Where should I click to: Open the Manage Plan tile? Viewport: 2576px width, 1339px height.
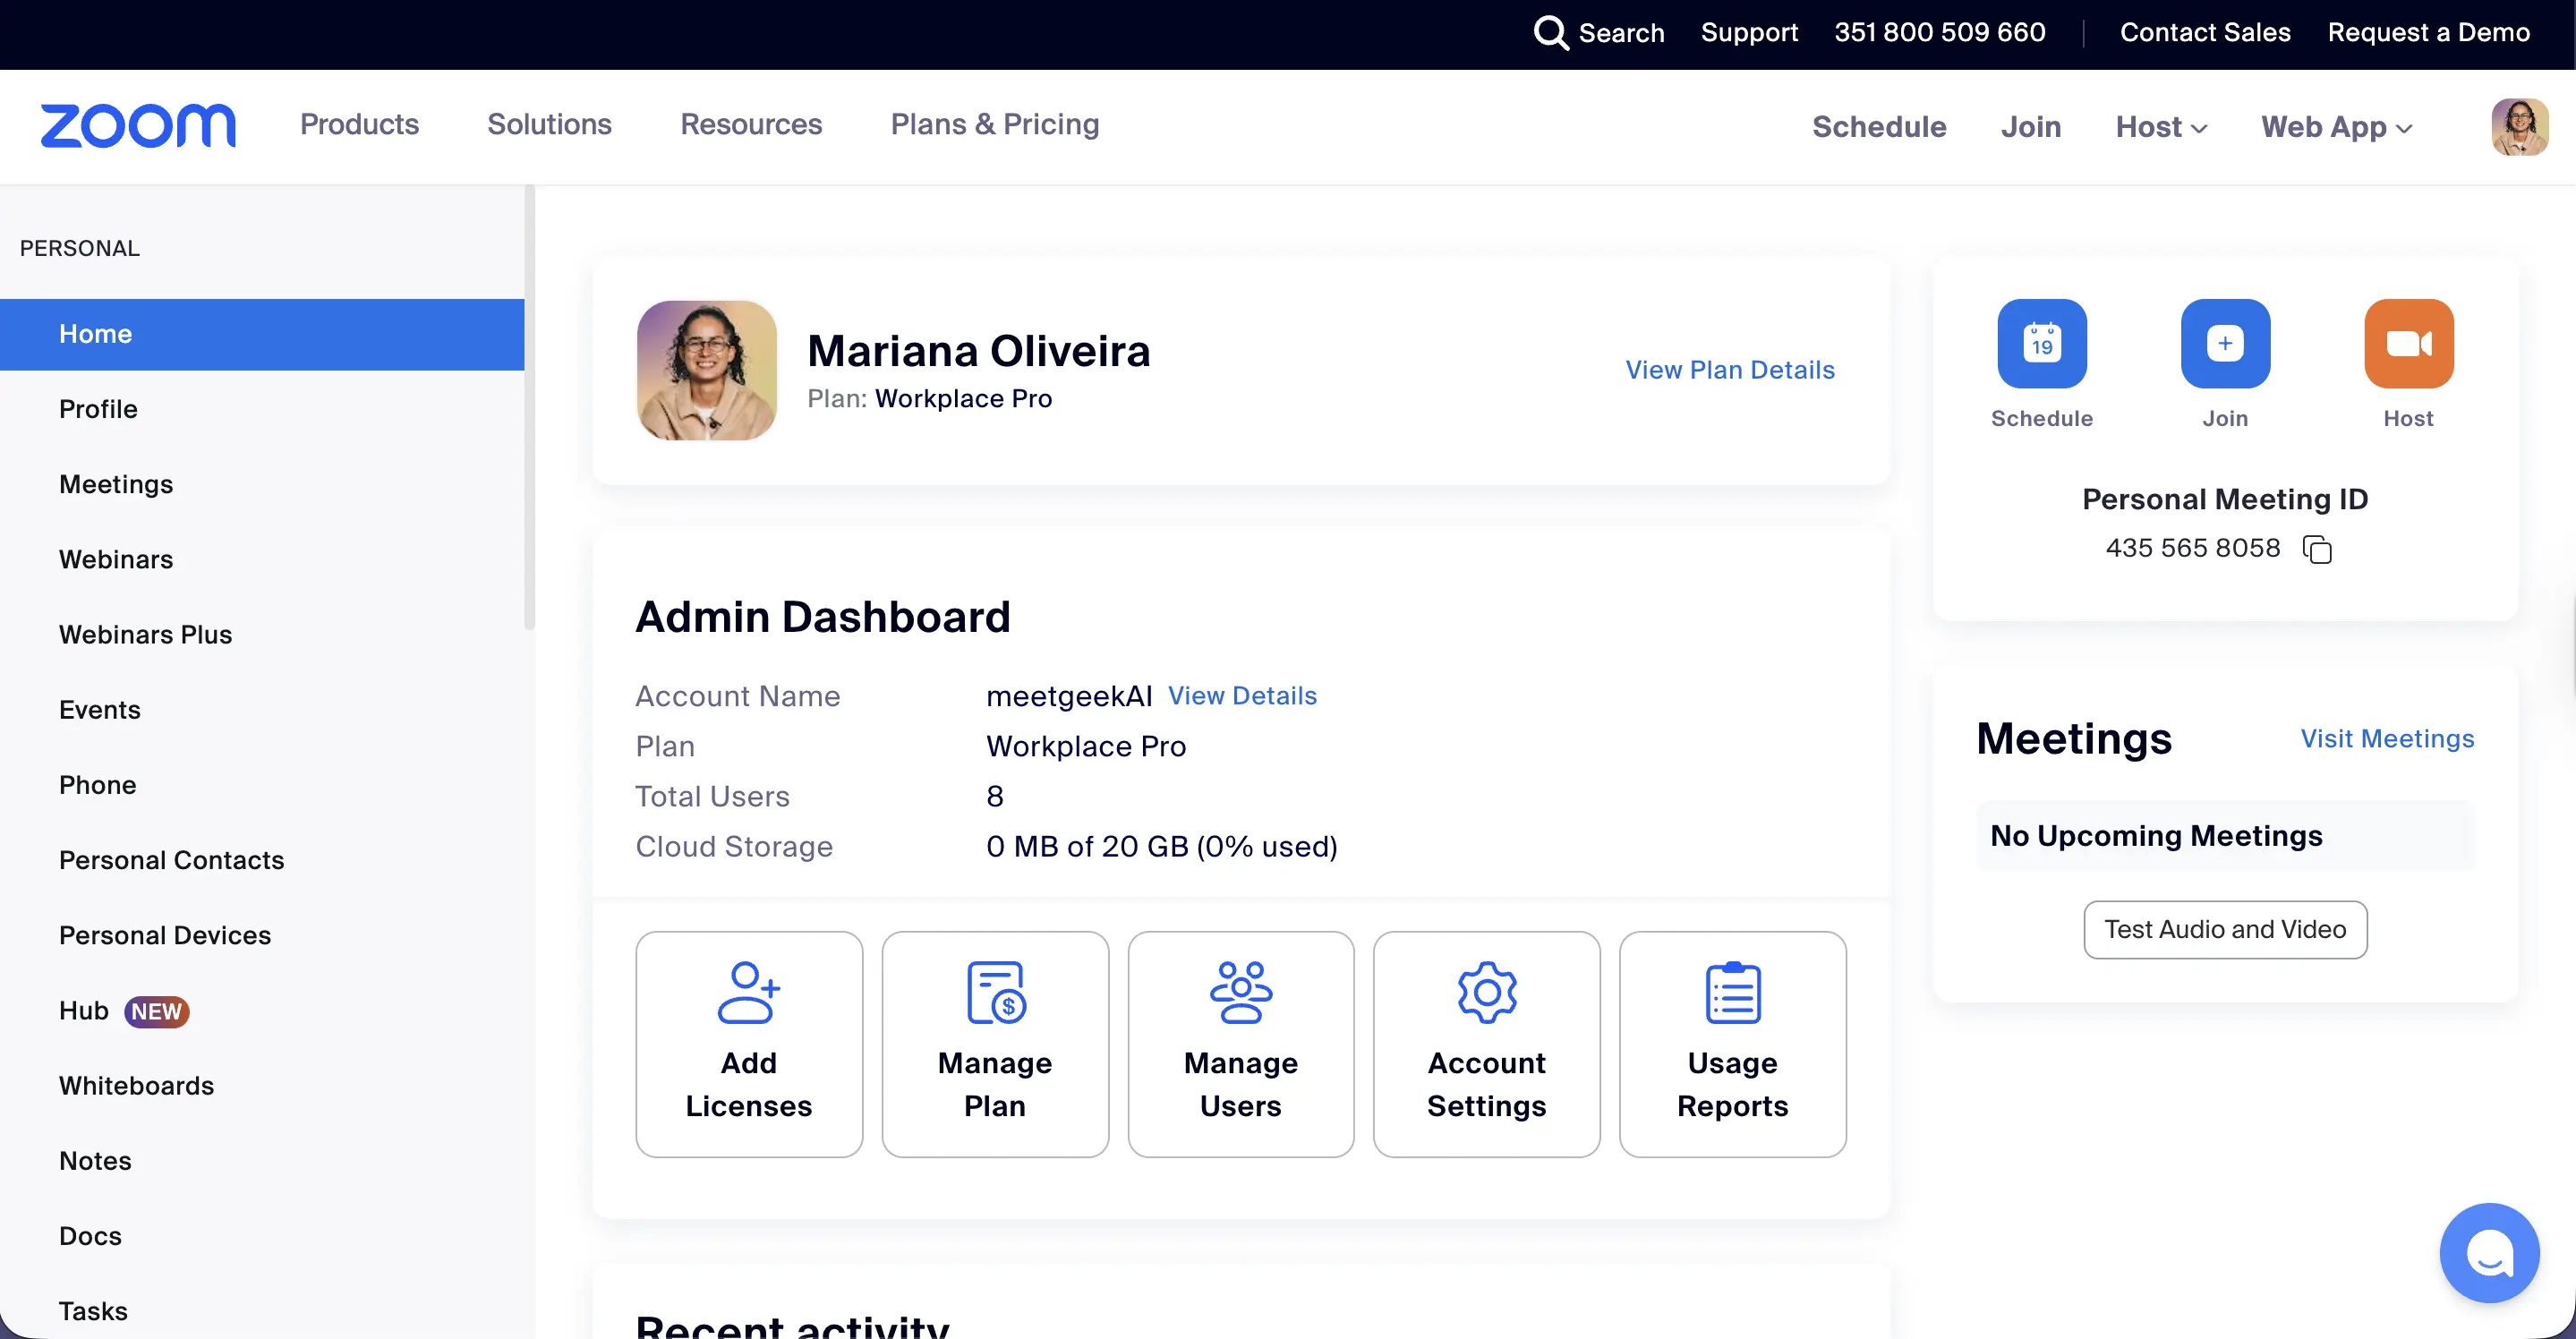pos(994,1043)
